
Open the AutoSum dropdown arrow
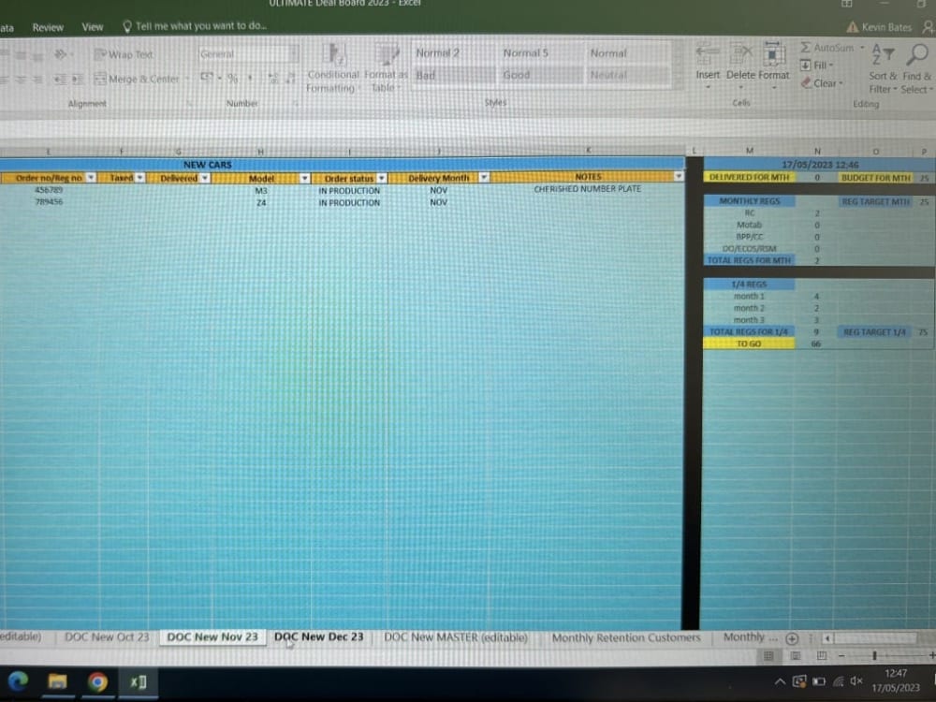click(862, 48)
